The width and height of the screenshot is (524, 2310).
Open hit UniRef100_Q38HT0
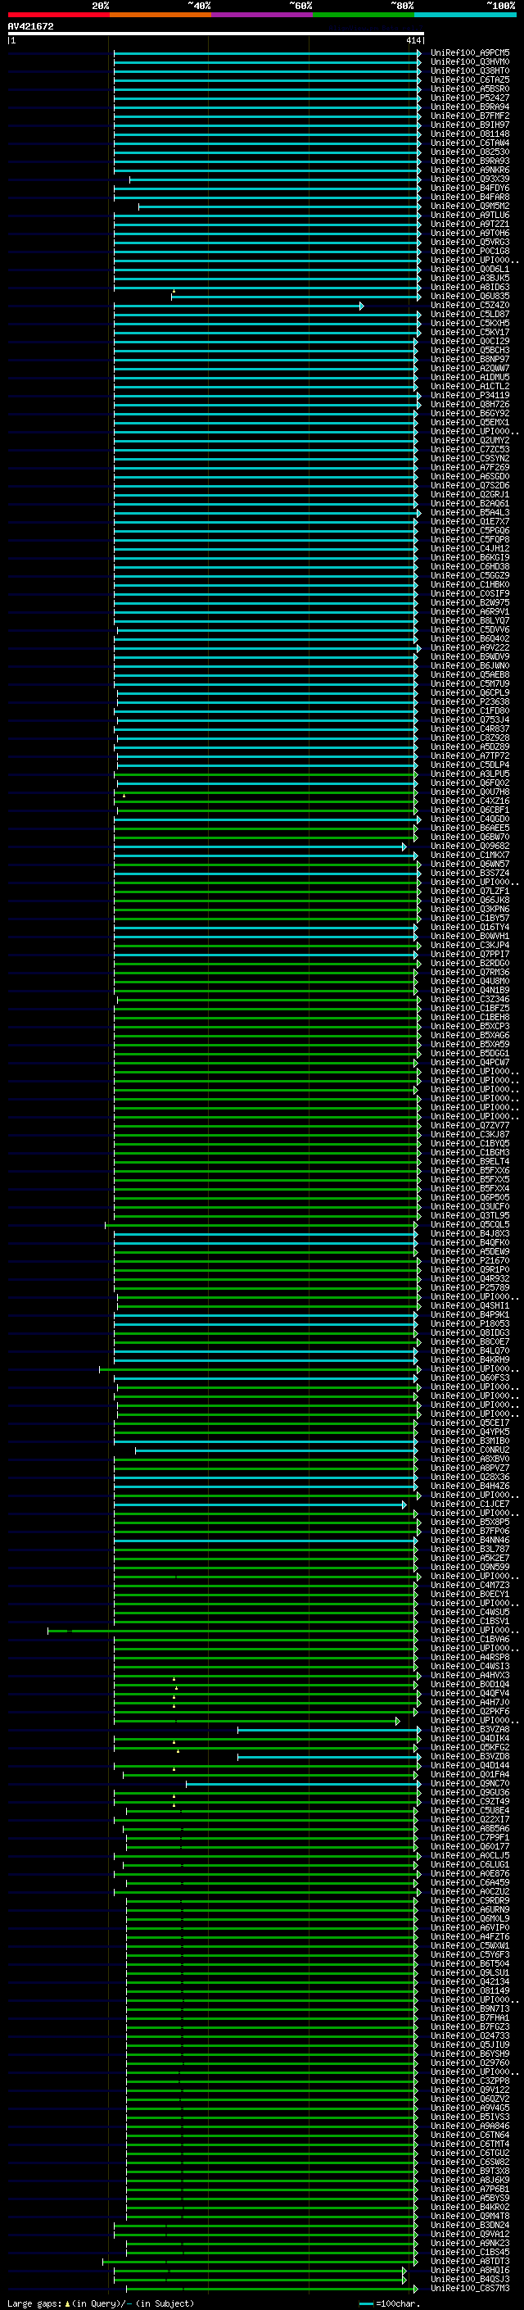470,70
